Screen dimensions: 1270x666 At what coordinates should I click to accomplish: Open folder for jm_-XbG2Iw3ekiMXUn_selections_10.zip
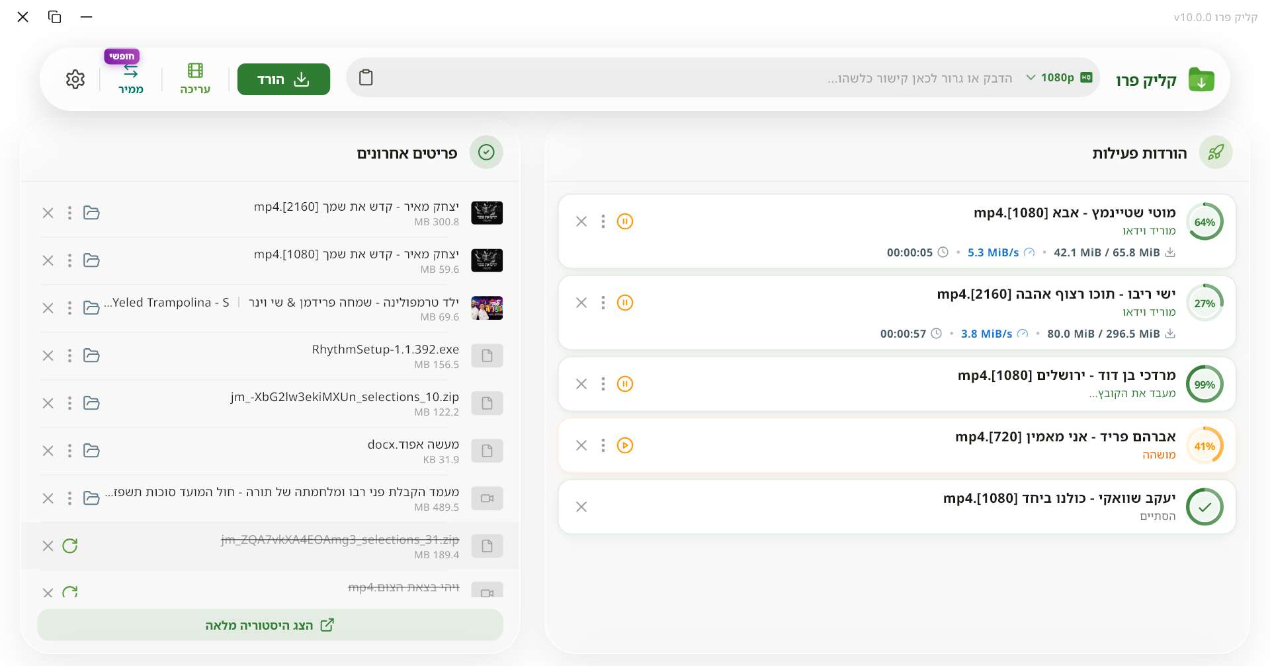pos(91,403)
